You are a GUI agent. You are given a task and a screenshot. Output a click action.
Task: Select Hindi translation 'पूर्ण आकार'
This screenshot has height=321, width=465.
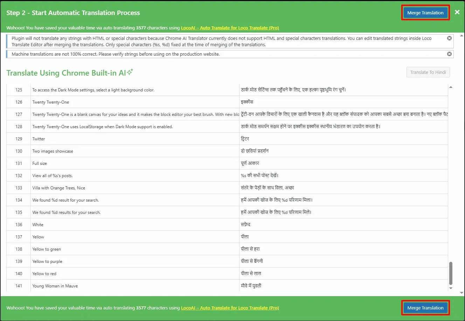[x=250, y=163]
